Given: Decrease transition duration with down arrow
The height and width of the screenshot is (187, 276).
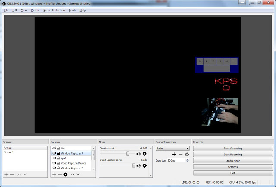Looking at the screenshot, I should click(x=188, y=161).
